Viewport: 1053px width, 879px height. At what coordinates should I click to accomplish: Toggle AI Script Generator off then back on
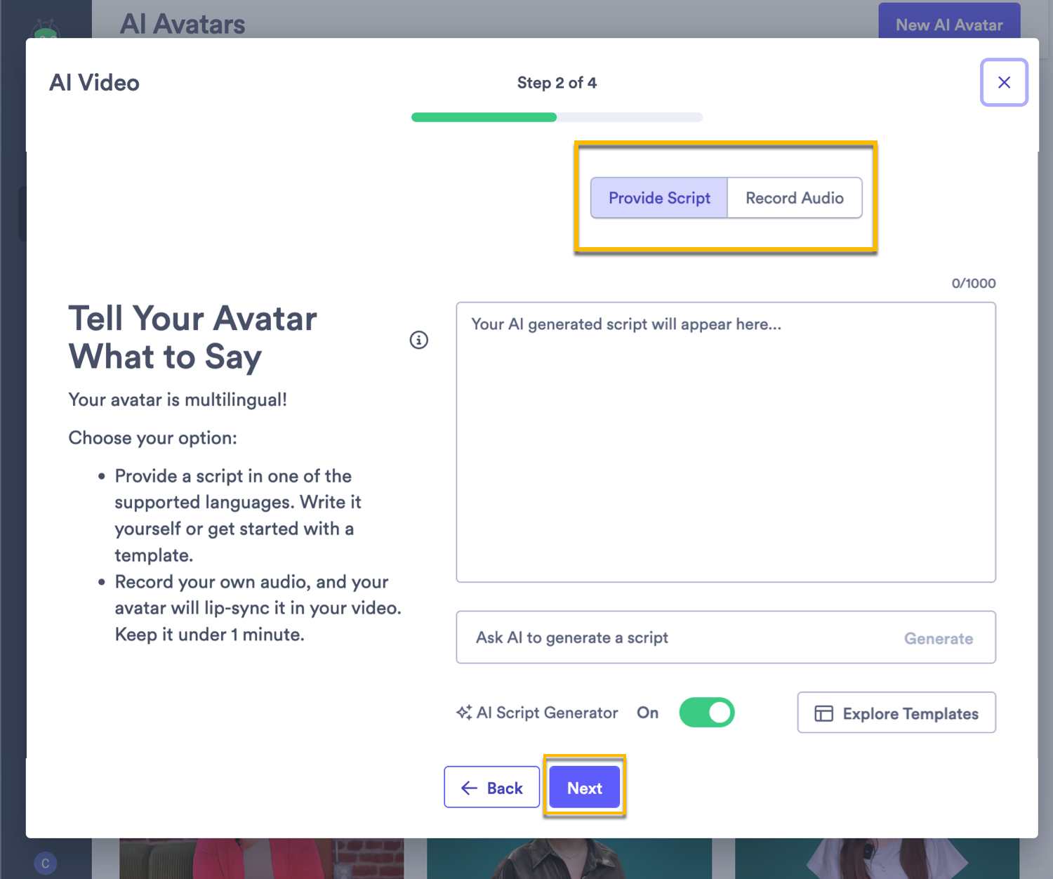coord(706,713)
